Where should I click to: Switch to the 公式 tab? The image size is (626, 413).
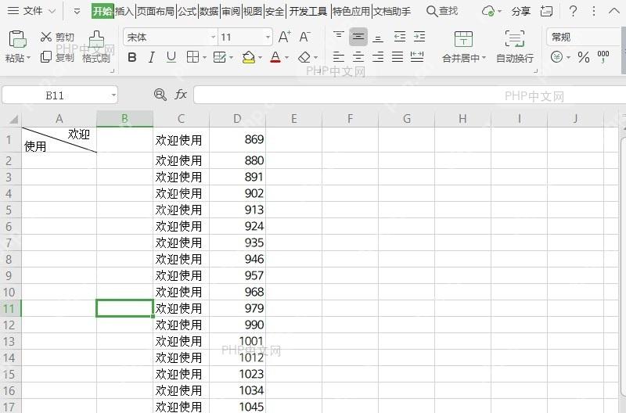pos(187,11)
